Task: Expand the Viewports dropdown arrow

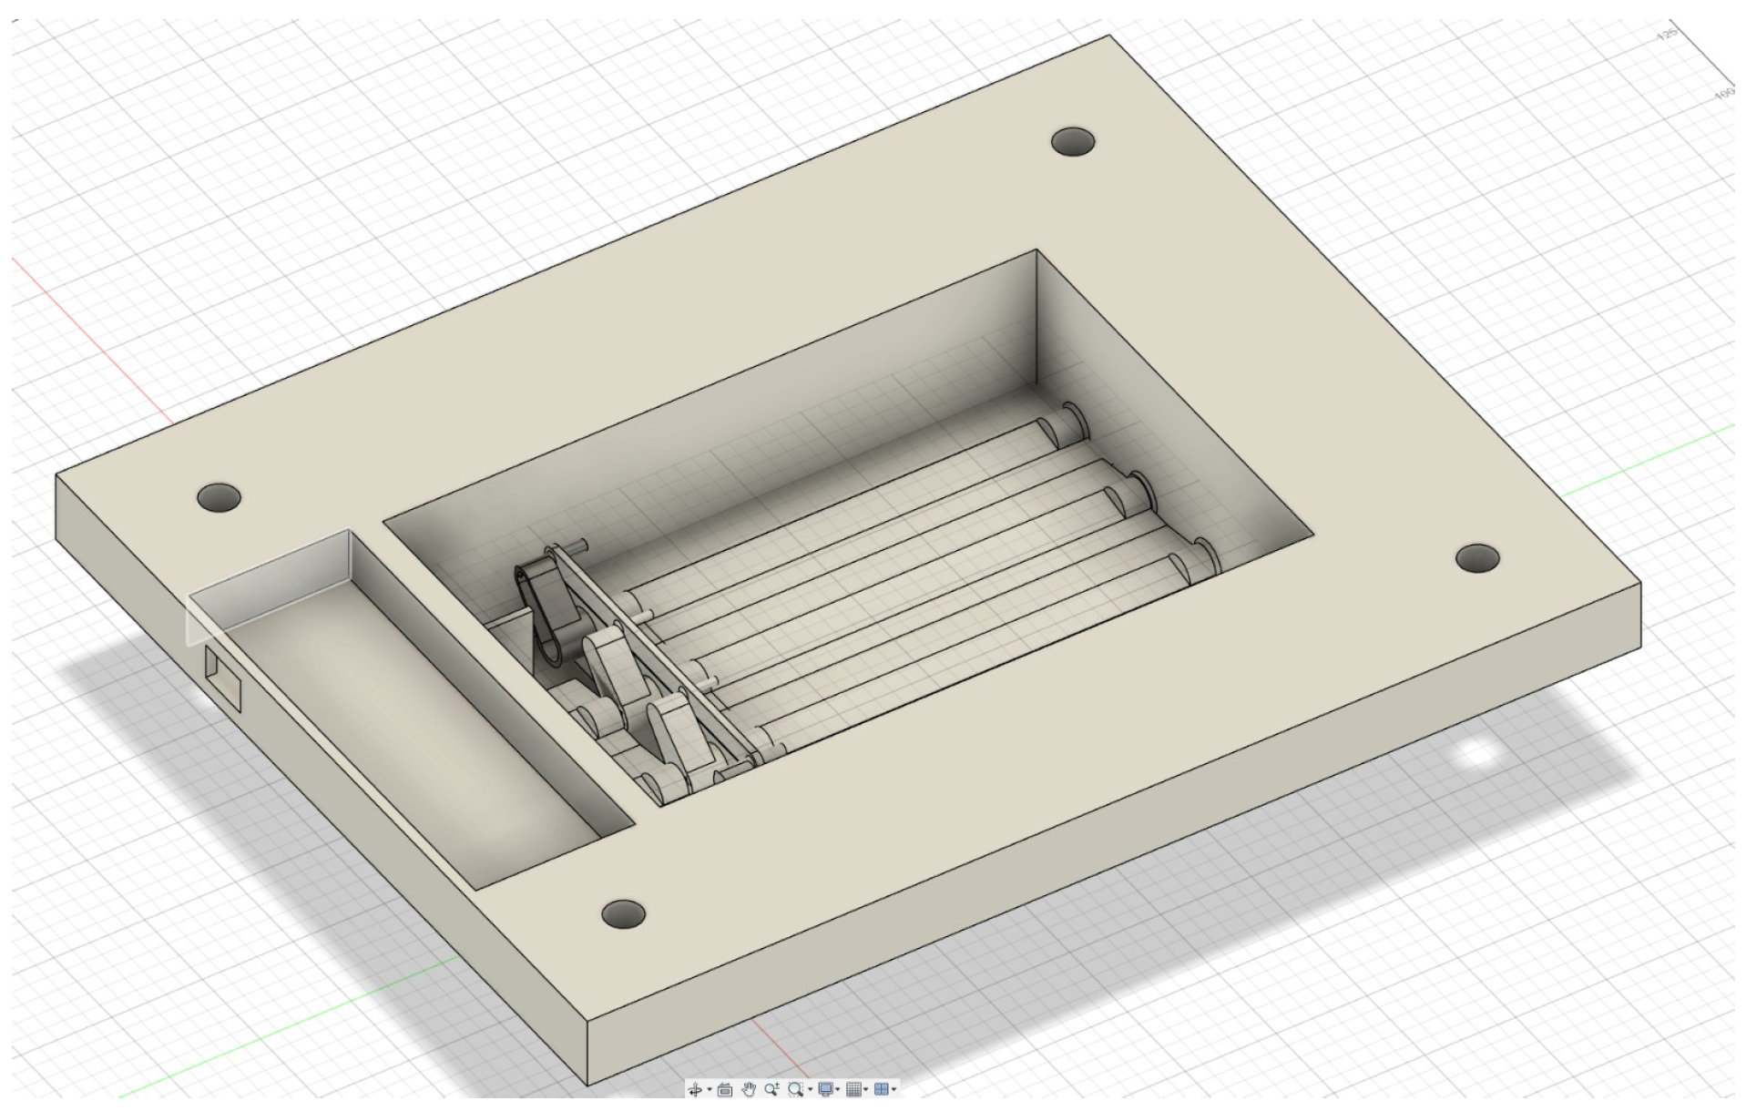Action: [x=894, y=1089]
